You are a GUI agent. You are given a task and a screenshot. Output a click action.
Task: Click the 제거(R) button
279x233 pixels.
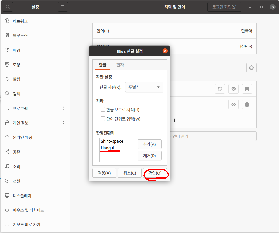(x=149, y=156)
